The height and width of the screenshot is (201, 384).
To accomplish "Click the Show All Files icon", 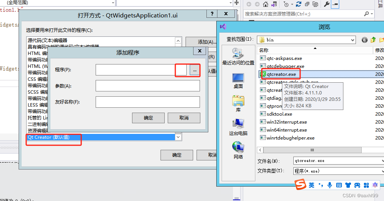I will click(x=315, y=4).
